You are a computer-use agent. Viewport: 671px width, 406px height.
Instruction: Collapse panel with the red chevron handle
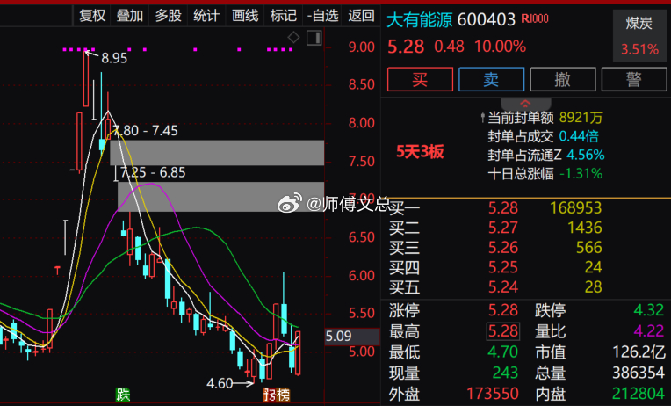click(x=525, y=104)
